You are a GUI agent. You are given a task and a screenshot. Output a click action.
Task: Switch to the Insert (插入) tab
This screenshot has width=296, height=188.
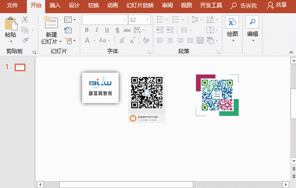[x=55, y=5]
